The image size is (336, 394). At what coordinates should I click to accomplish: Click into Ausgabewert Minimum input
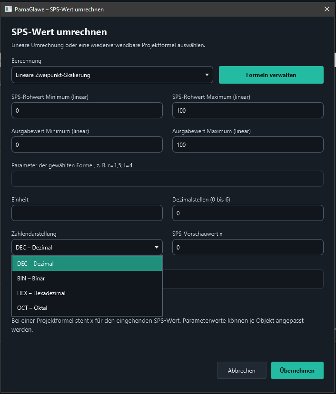tap(87, 144)
